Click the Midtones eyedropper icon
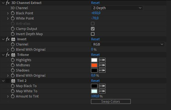 [x=102, y=65]
